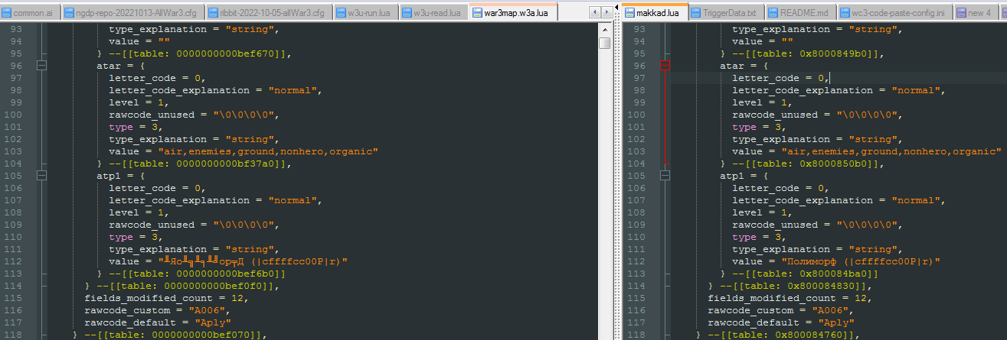Viewport: 1007px width, 340px height.
Task: Click left pane vertical scrollbar thumb
Action: pyautogui.click(x=605, y=43)
